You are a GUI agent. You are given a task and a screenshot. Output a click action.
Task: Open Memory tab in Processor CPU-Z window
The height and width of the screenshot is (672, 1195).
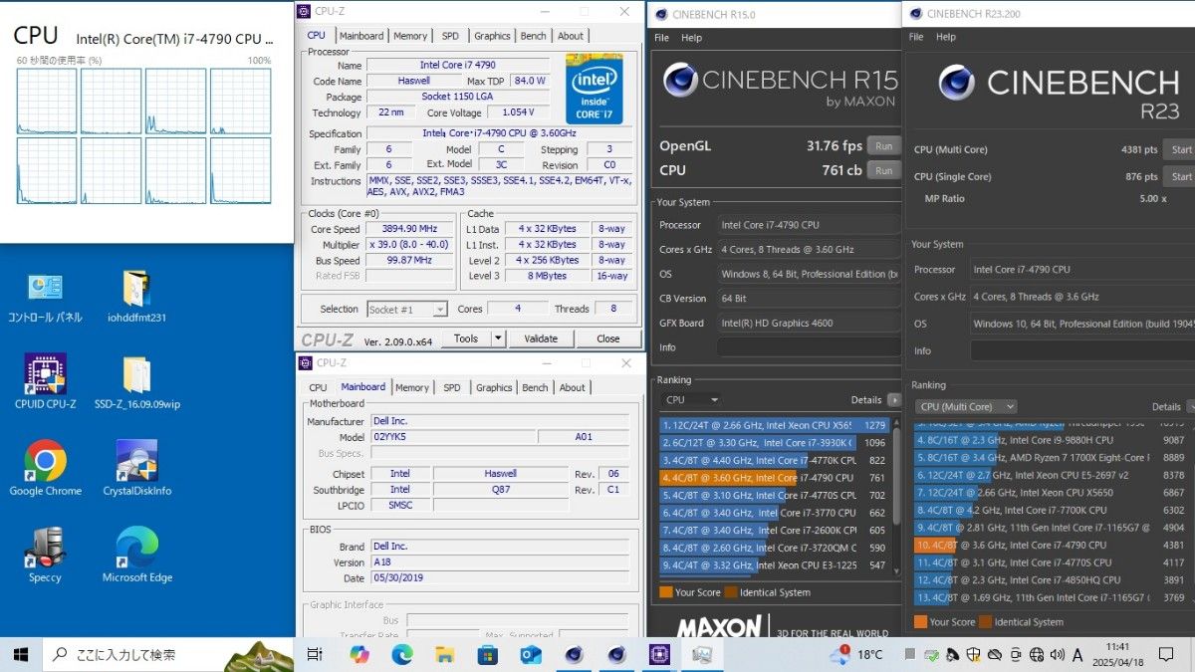410,36
